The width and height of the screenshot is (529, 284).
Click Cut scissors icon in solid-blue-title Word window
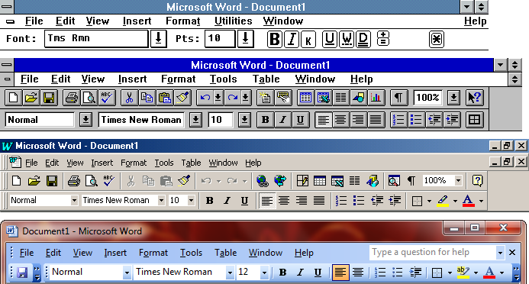coord(129,98)
